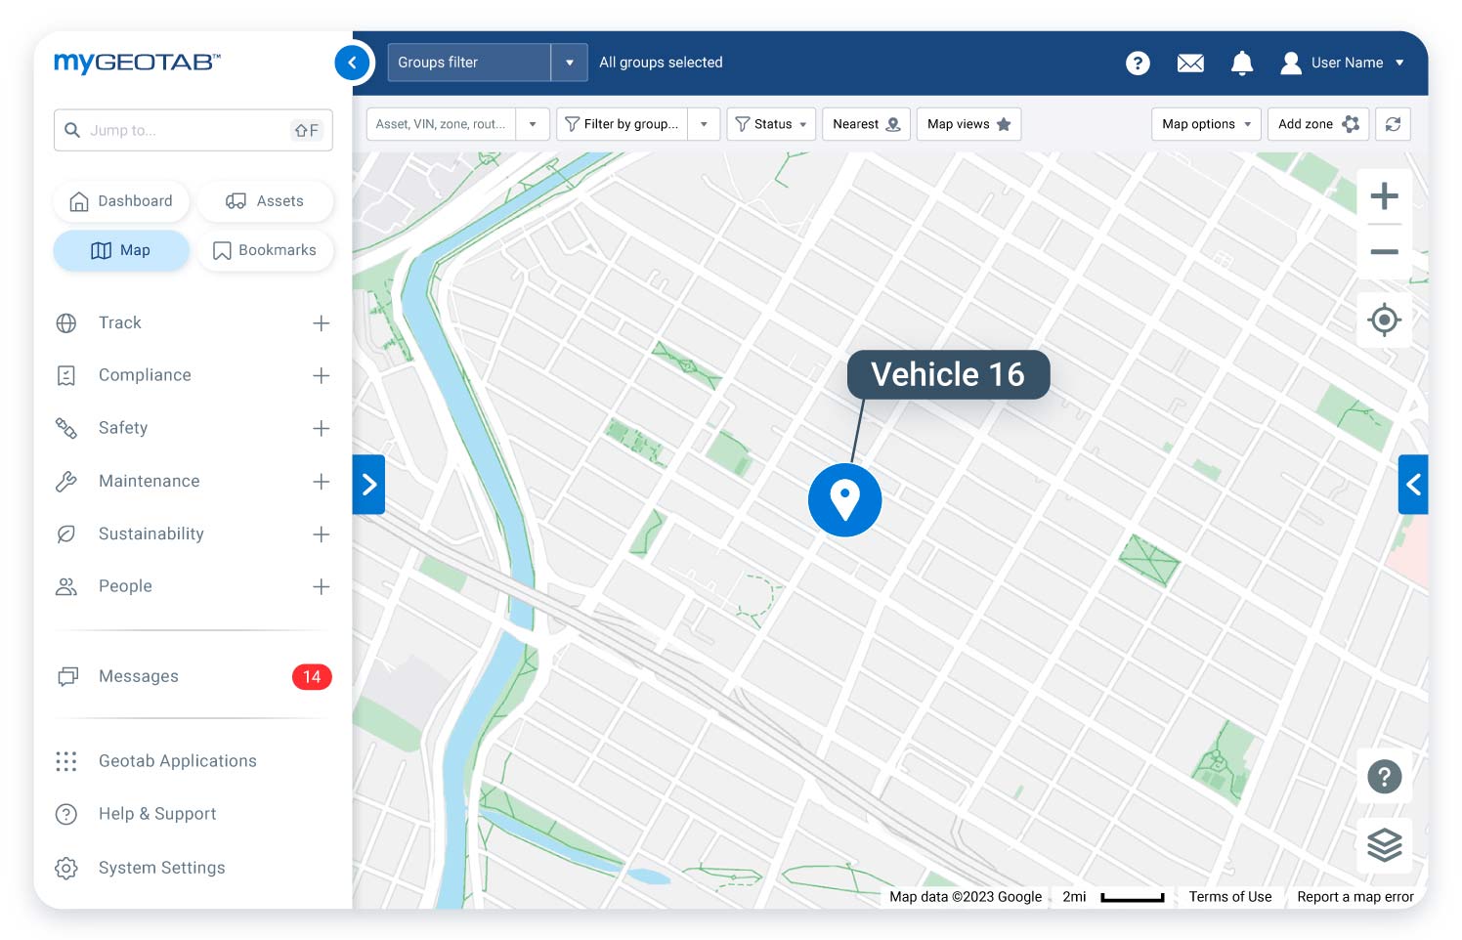
Task: Zoom out on the map
Action: (1384, 251)
